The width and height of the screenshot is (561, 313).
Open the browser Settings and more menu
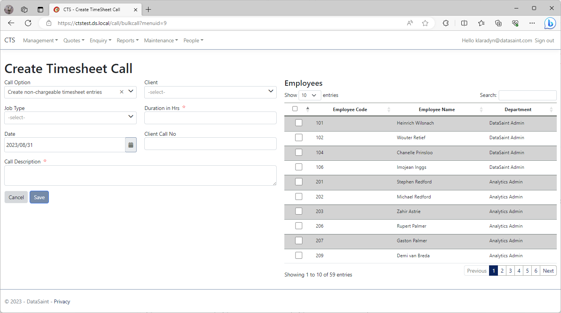click(x=532, y=23)
